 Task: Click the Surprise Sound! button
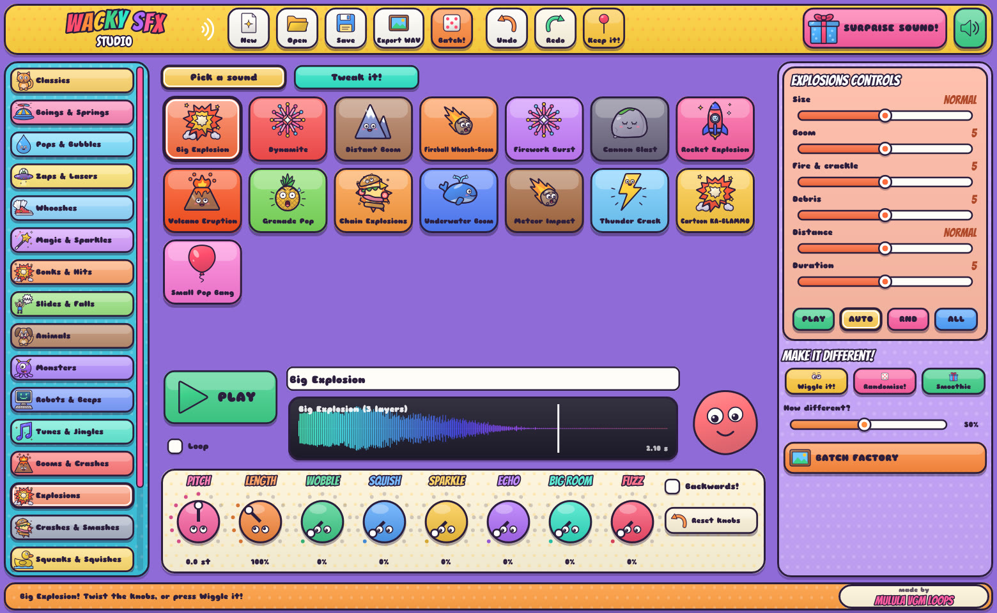tap(875, 28)
